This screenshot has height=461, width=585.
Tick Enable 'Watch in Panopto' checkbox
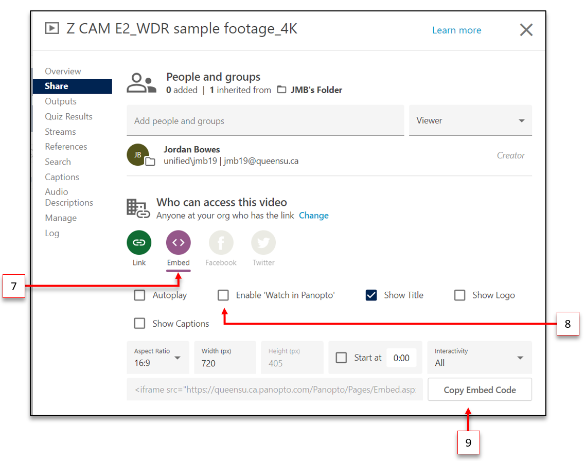(x=223, y=295)
